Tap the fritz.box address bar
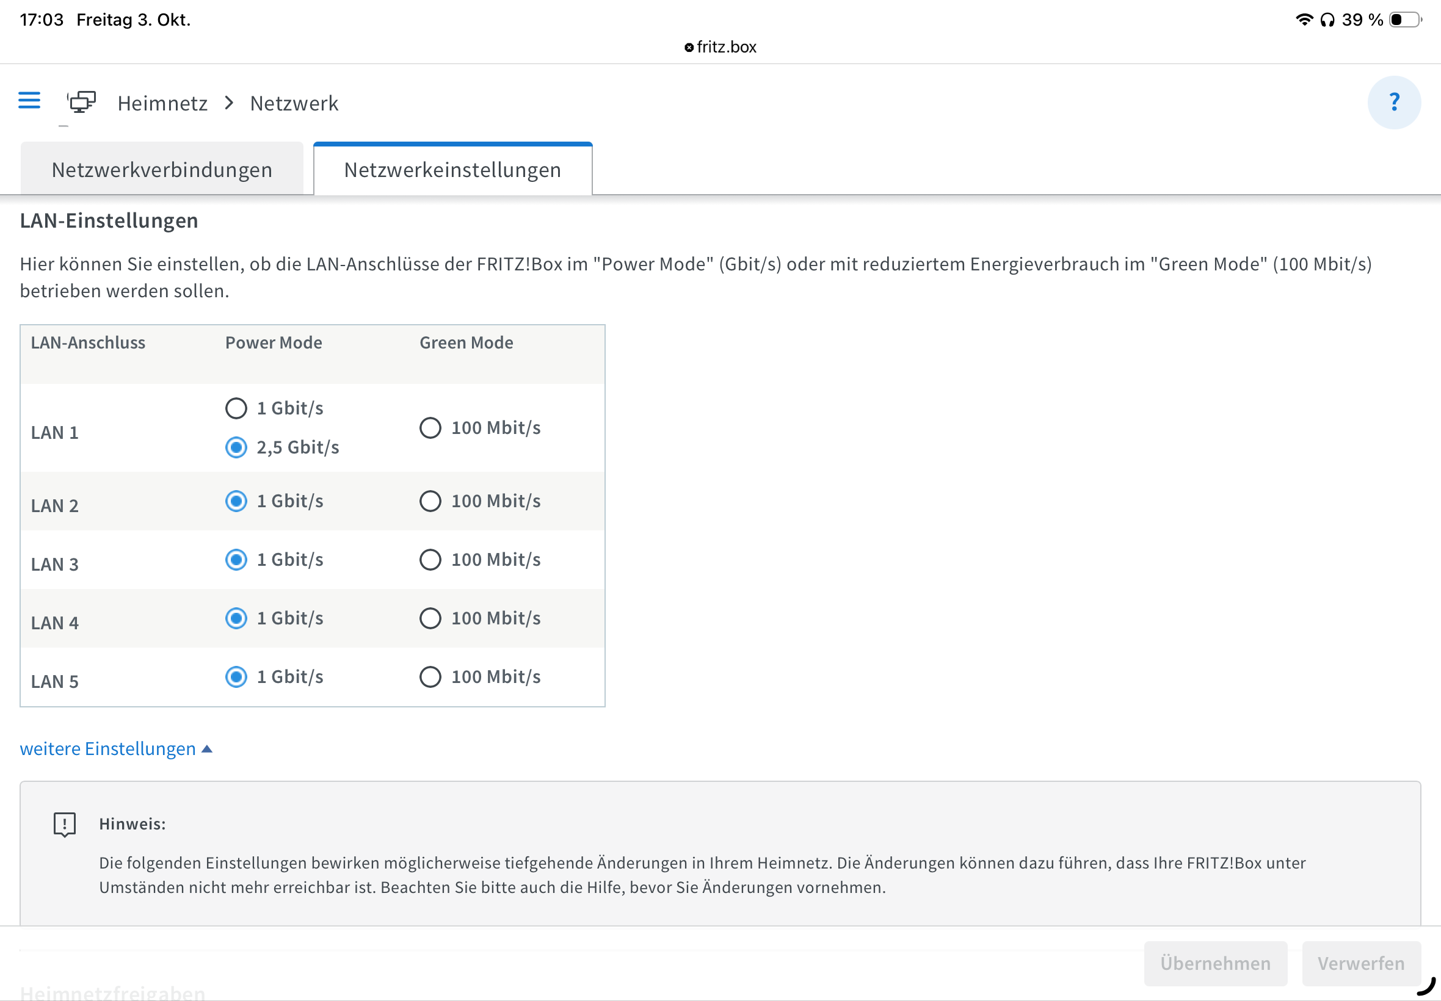The image size is (1441, 1001). pyautogui.click(x=726, y=47)
